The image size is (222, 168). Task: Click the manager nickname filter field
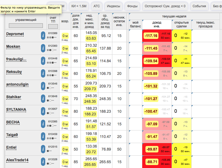(26, 26)
